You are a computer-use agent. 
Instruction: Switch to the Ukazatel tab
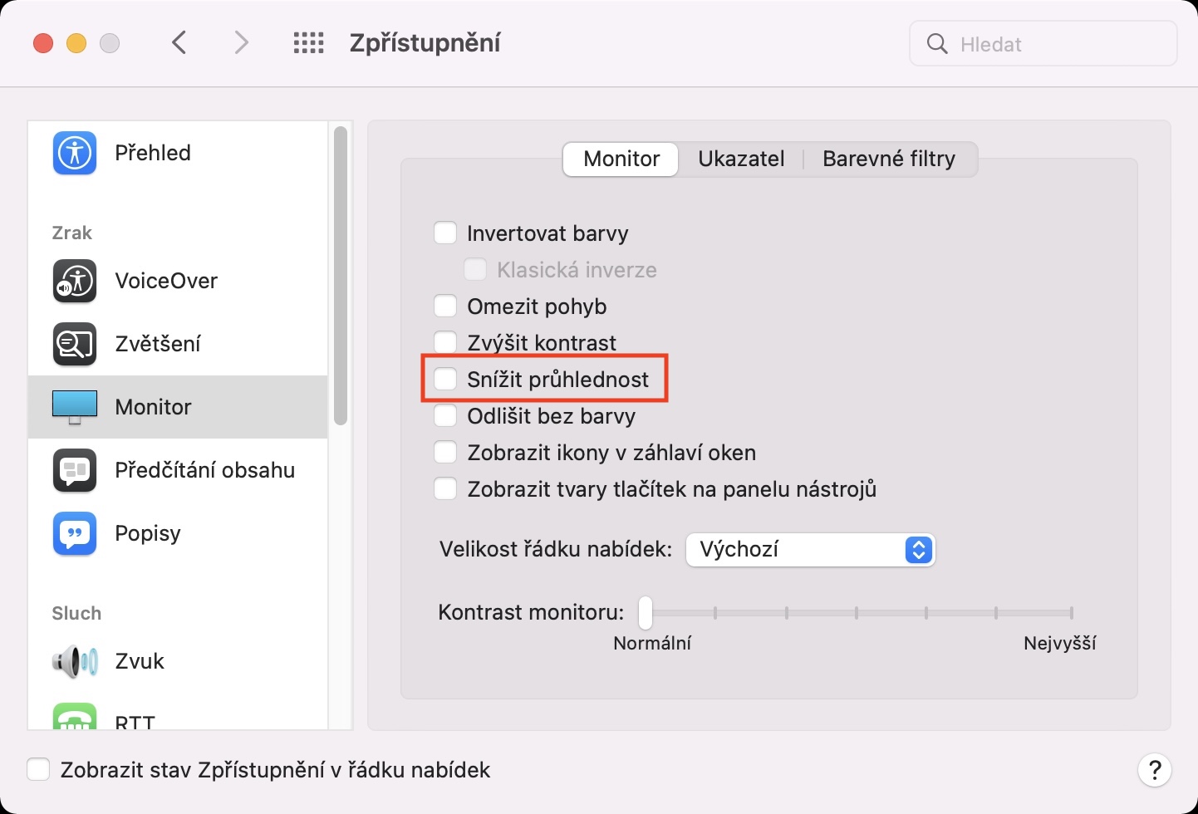pos(741,159)
